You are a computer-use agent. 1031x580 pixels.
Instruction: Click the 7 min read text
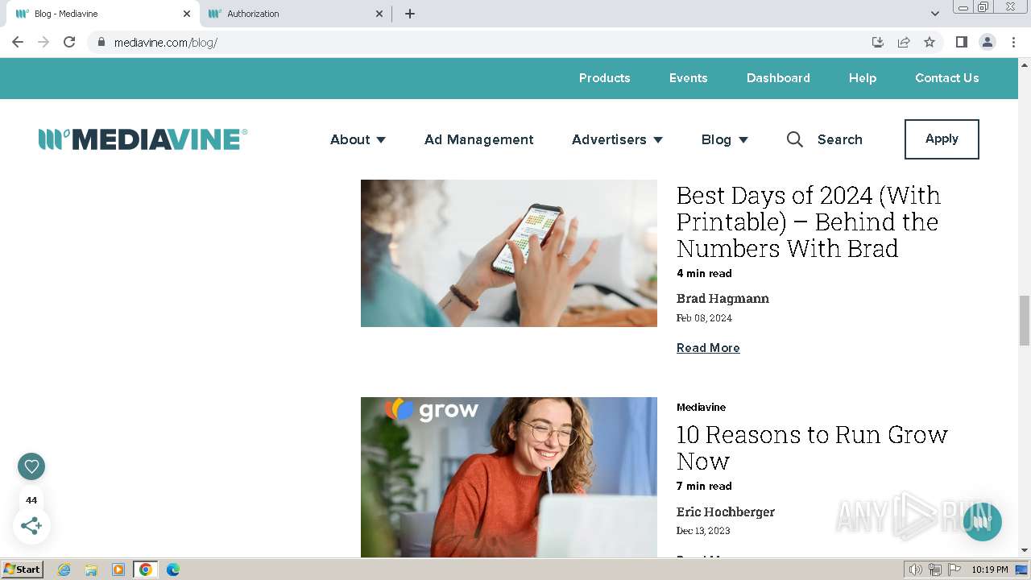tap(704, 487)
